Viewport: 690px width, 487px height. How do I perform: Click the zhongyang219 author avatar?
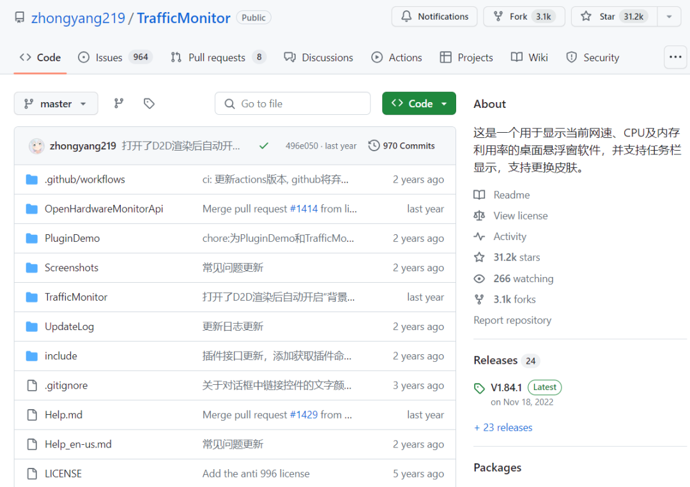click(x=36, y=146)
